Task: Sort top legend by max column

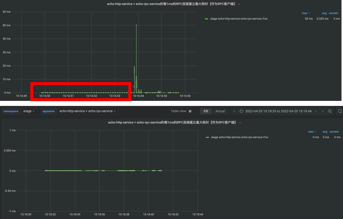Action: [306, 13]
